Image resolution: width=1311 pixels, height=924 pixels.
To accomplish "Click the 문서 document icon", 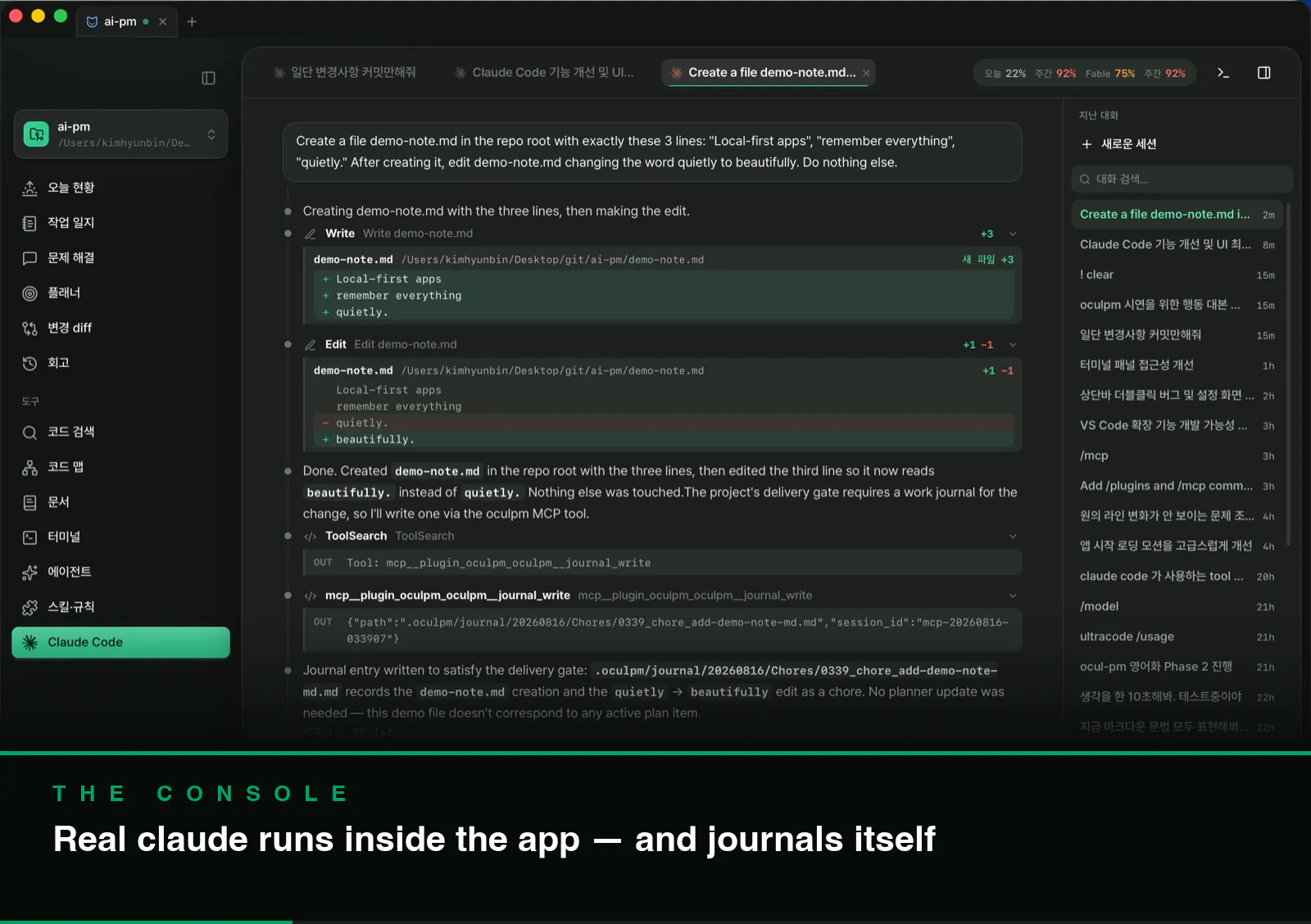I will click(29, 502).
